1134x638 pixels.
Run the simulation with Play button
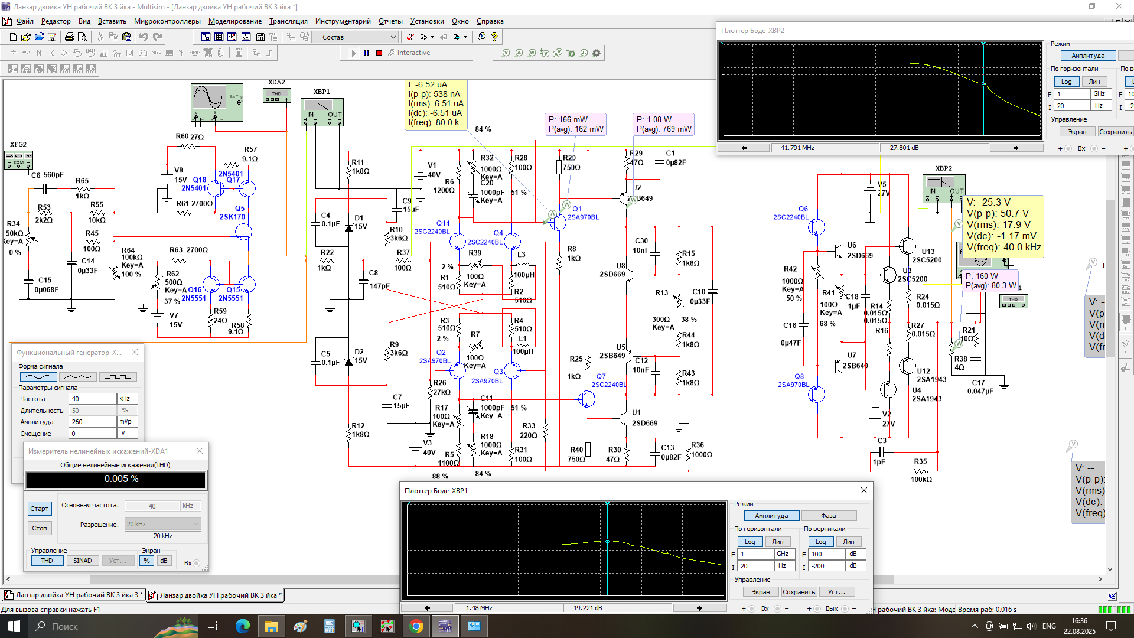354,53
